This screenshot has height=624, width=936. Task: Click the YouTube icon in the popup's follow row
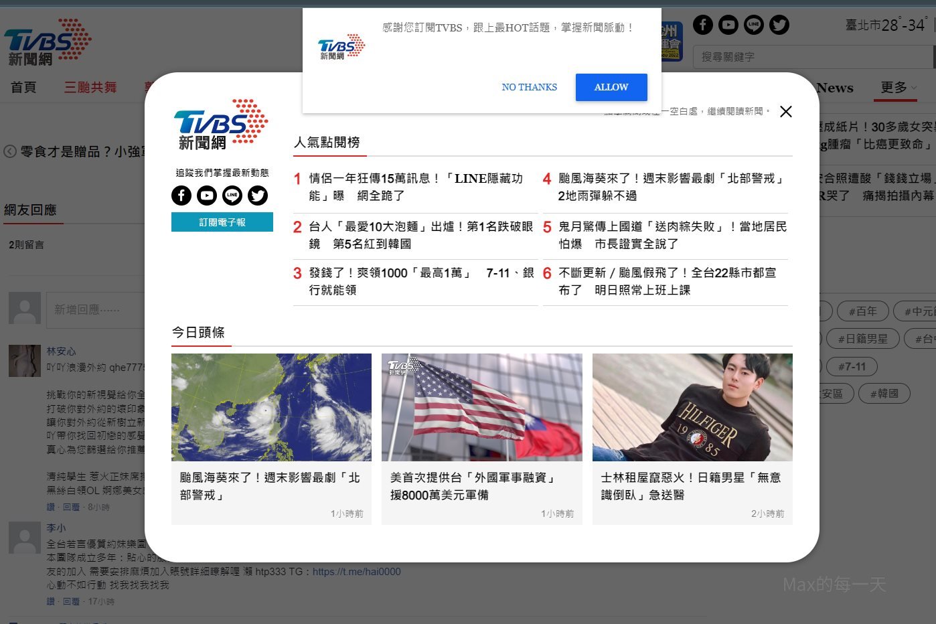point(207,196)
